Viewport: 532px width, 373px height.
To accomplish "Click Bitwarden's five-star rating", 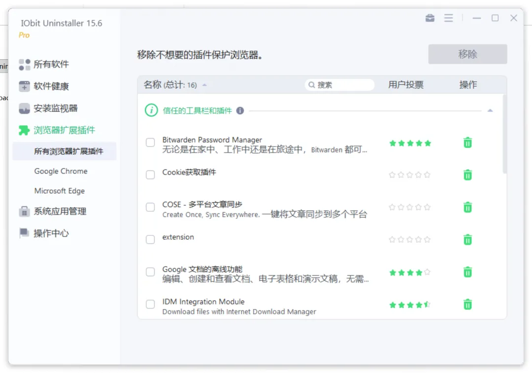I will tap(410, 143).
